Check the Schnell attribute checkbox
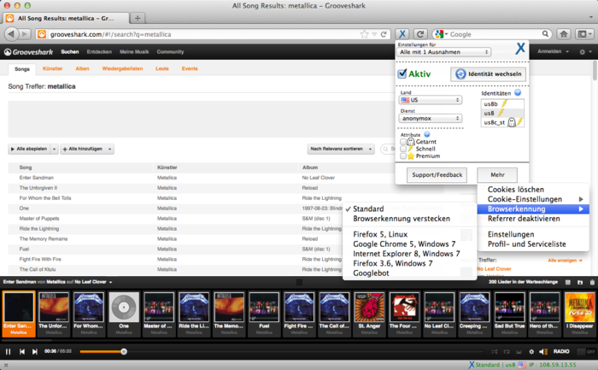The image size is (598, 370). (x=403, y=149)
